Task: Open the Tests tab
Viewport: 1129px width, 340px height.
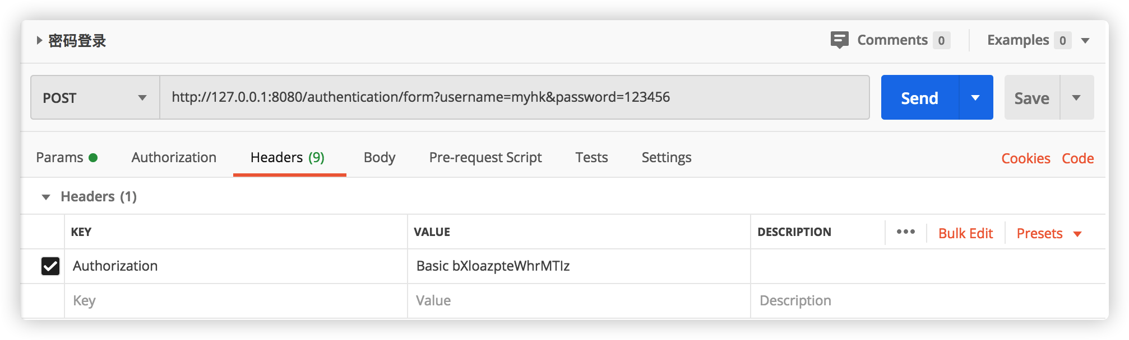Action: coord(591,158)
